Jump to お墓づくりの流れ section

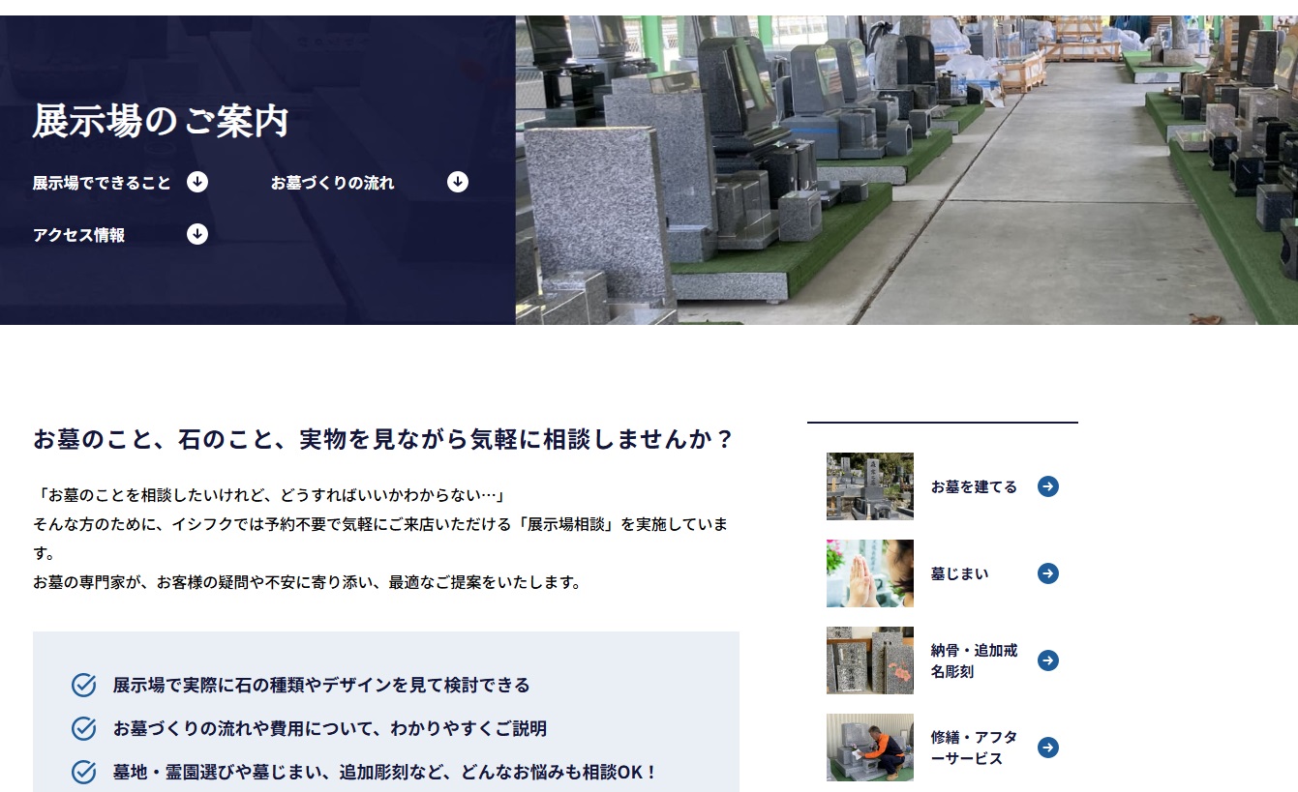pos(332,183)
